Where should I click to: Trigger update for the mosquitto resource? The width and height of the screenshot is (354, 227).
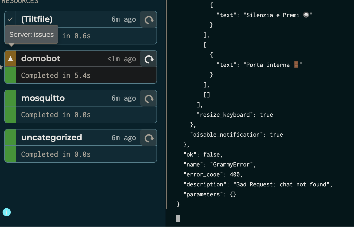pos(149,98)
